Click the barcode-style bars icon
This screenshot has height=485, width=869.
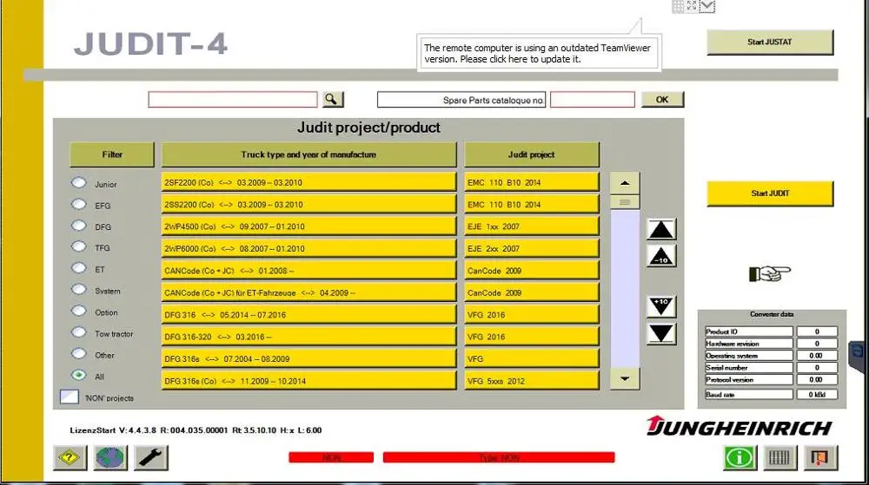(x=779, y=457)
